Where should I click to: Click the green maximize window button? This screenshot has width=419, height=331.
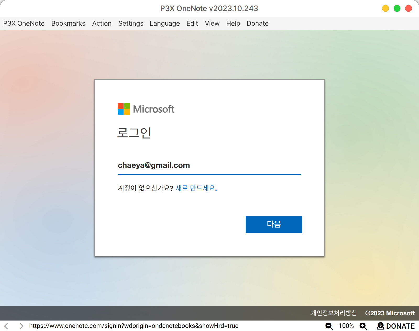click(x=397, y=8)
